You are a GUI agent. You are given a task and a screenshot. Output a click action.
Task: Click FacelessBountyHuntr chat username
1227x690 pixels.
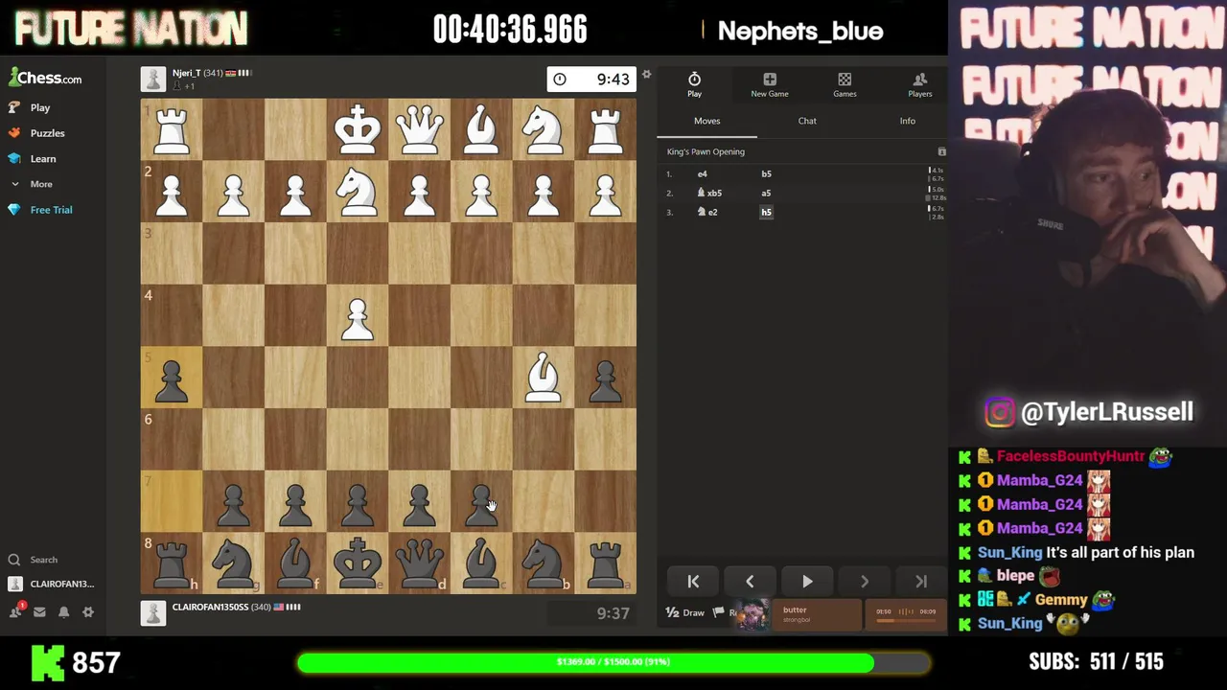point(1071,457)
